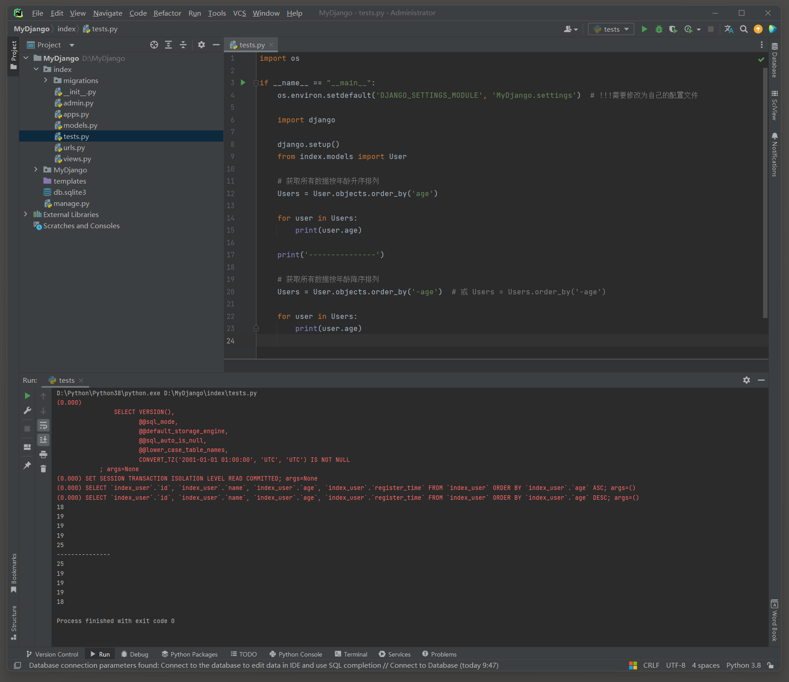Open the Word Book side panel
Viewport: 789px width, 682px height.
(x=775, y=620)
